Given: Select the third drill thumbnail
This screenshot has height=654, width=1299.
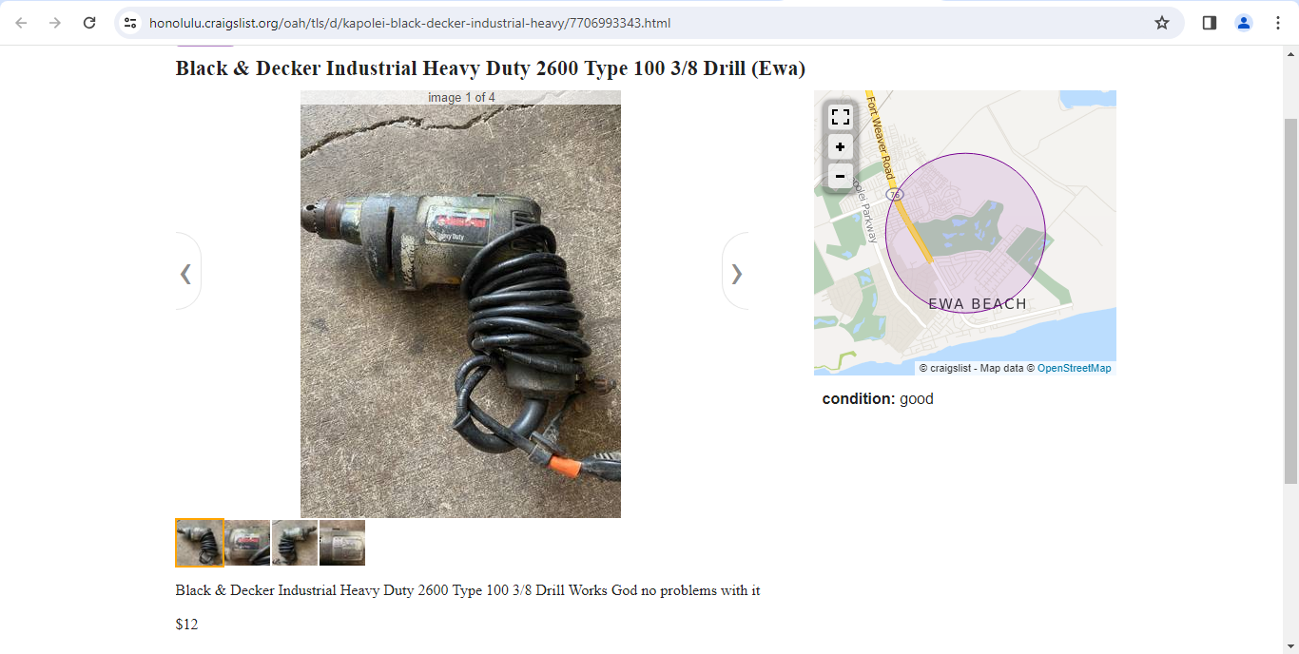Looking at the screenshot, I should [295, 543].
